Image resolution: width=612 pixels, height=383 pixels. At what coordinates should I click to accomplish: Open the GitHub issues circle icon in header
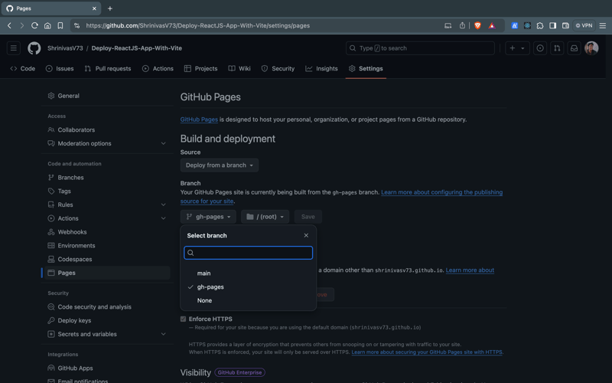pyautogui.click(x=540, y=48)
